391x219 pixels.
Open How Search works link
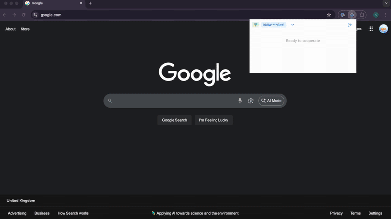pyautogui.click(x=73, y=213)
